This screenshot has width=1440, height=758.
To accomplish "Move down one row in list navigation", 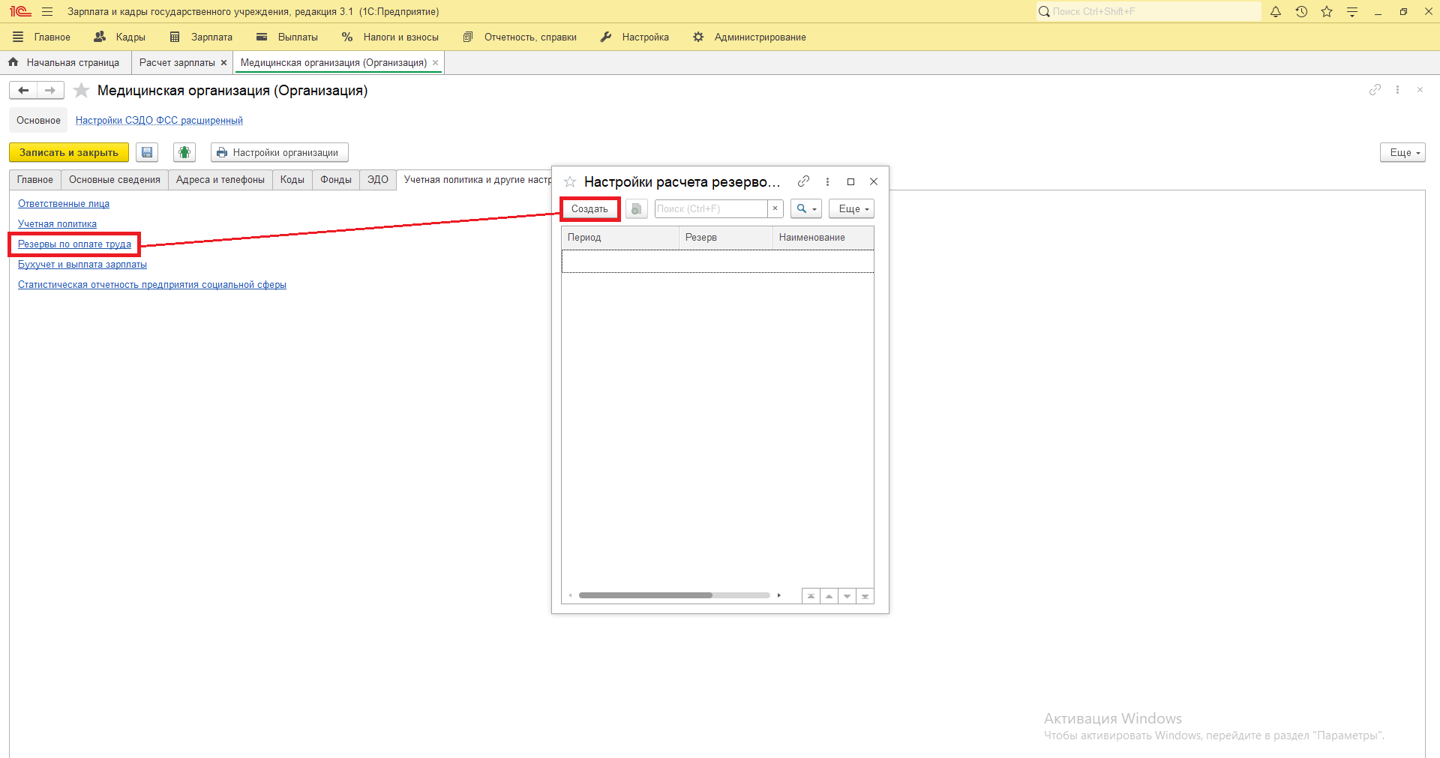I will click(847, 596).
